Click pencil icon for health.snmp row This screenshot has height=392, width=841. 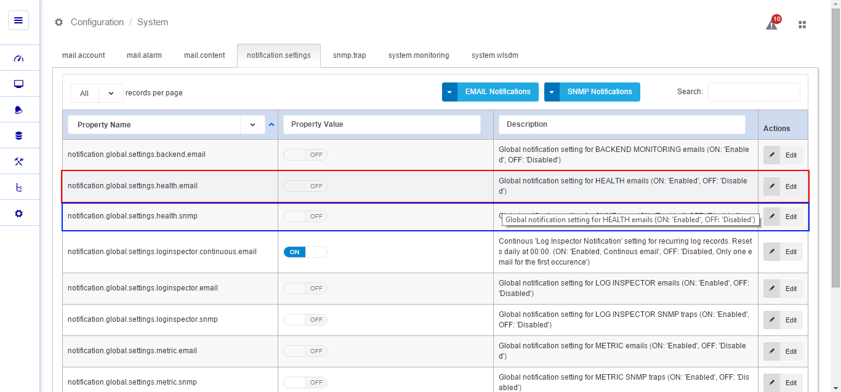(772, 216)
